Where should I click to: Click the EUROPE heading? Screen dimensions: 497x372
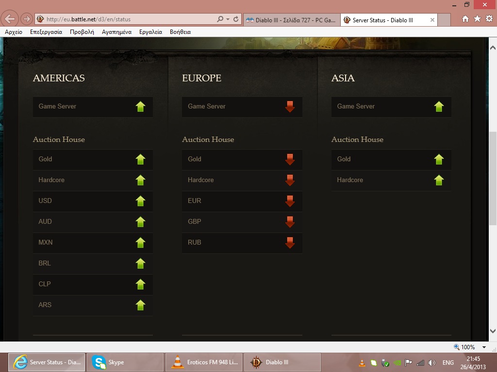point(201,78)
